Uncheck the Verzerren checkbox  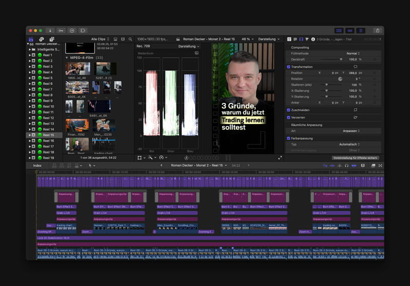pos(289,117)
